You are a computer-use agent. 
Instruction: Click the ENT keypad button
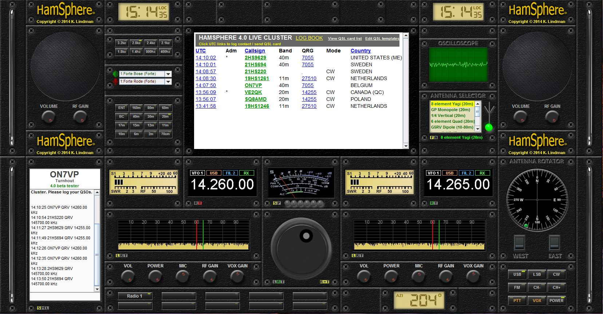122,108
